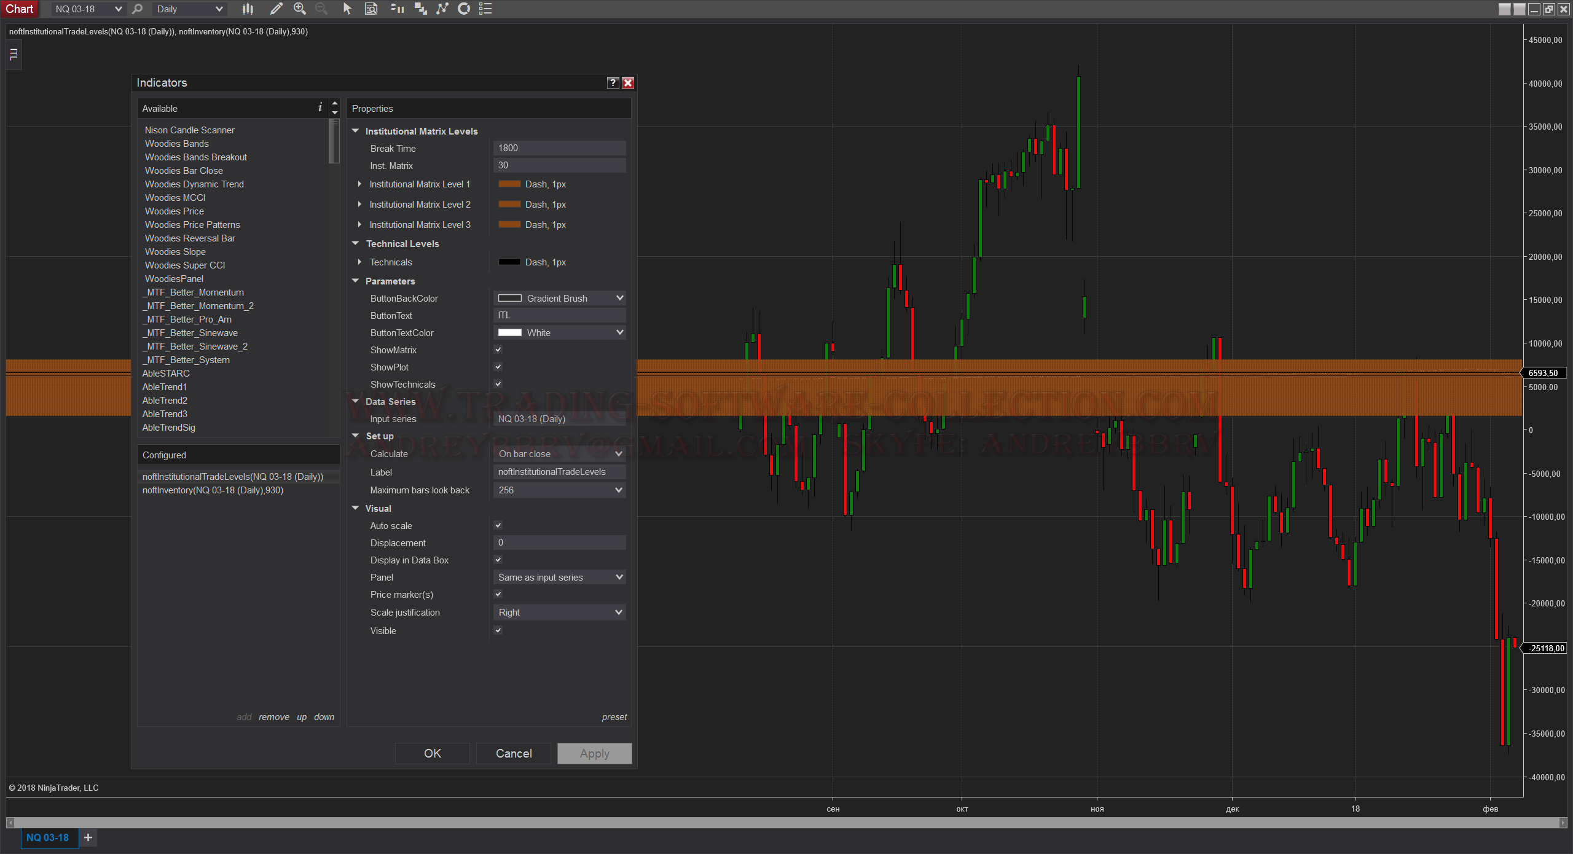This screenshot has height=854, width=1573.
Task: Click the Indicators dialog help icon
Action: click(613, 83)
